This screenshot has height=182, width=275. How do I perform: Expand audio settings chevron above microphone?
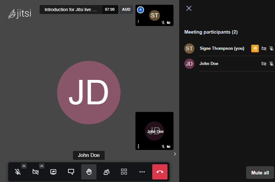(24, 166)
